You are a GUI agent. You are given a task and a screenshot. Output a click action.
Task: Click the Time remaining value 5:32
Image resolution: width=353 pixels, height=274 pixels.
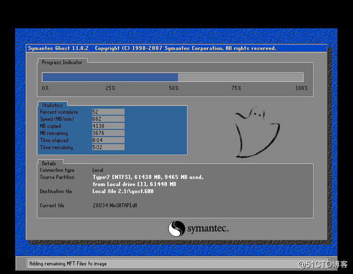click(x=108, y=147)
